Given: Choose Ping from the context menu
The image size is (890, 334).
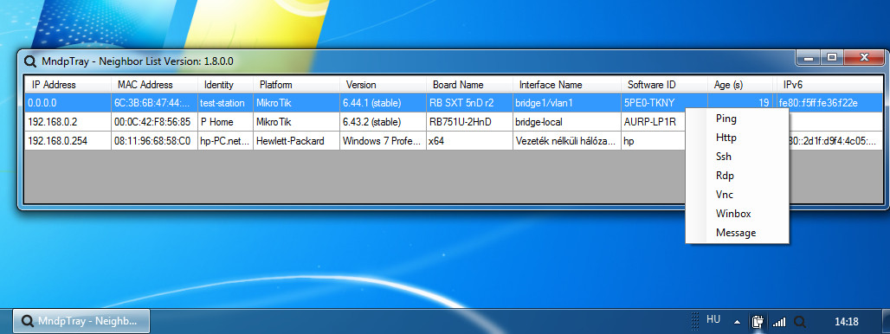Looking at the screenshot, I should pyautogui.click(x=738, y=119).
